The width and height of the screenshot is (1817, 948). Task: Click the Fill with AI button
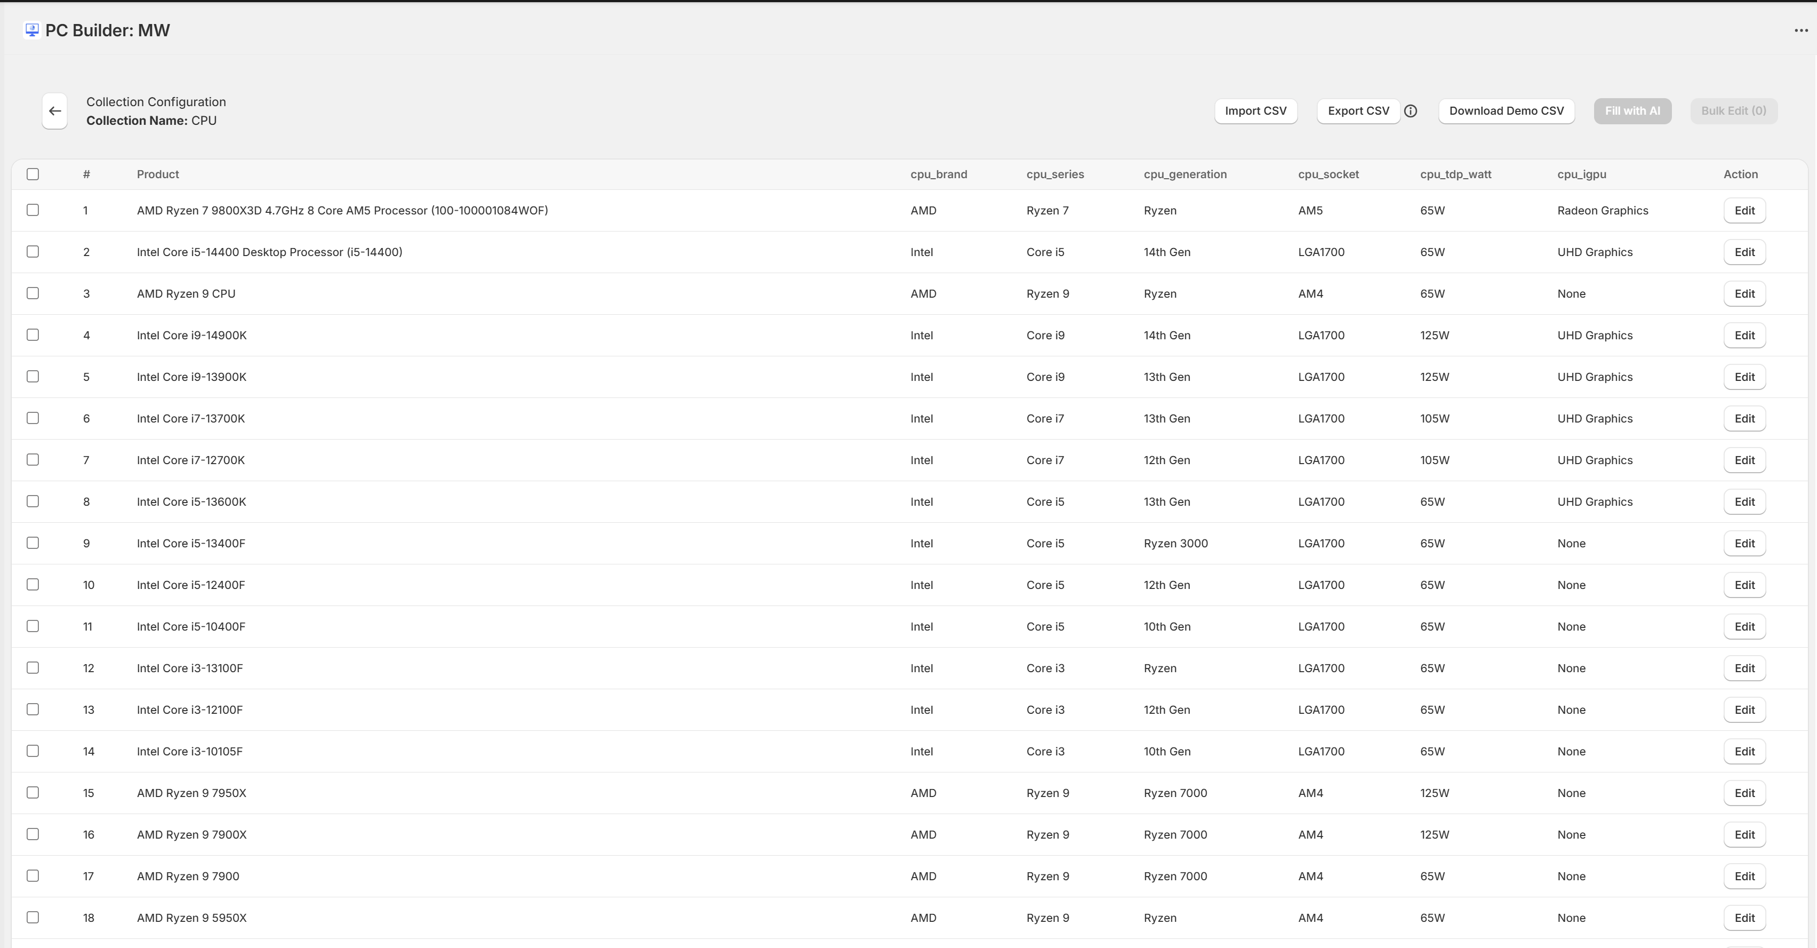pyautogui.click(x=1632, y=111)
